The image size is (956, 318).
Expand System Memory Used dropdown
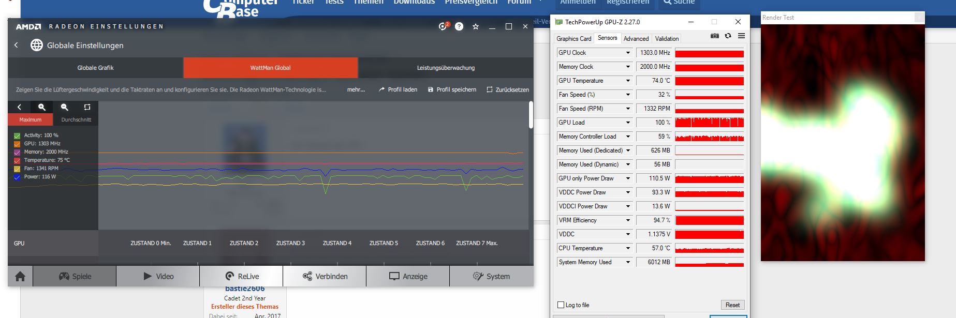[628, 262]
